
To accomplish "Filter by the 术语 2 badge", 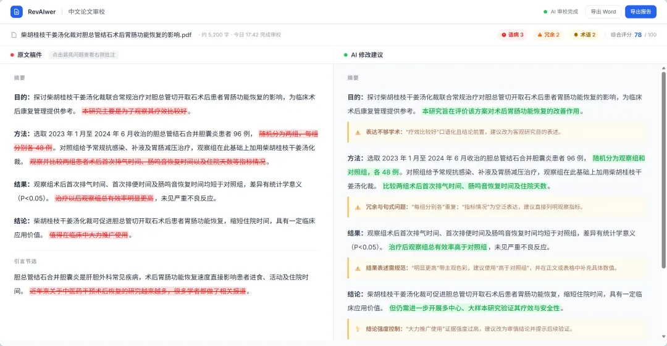I will (584, 35).
